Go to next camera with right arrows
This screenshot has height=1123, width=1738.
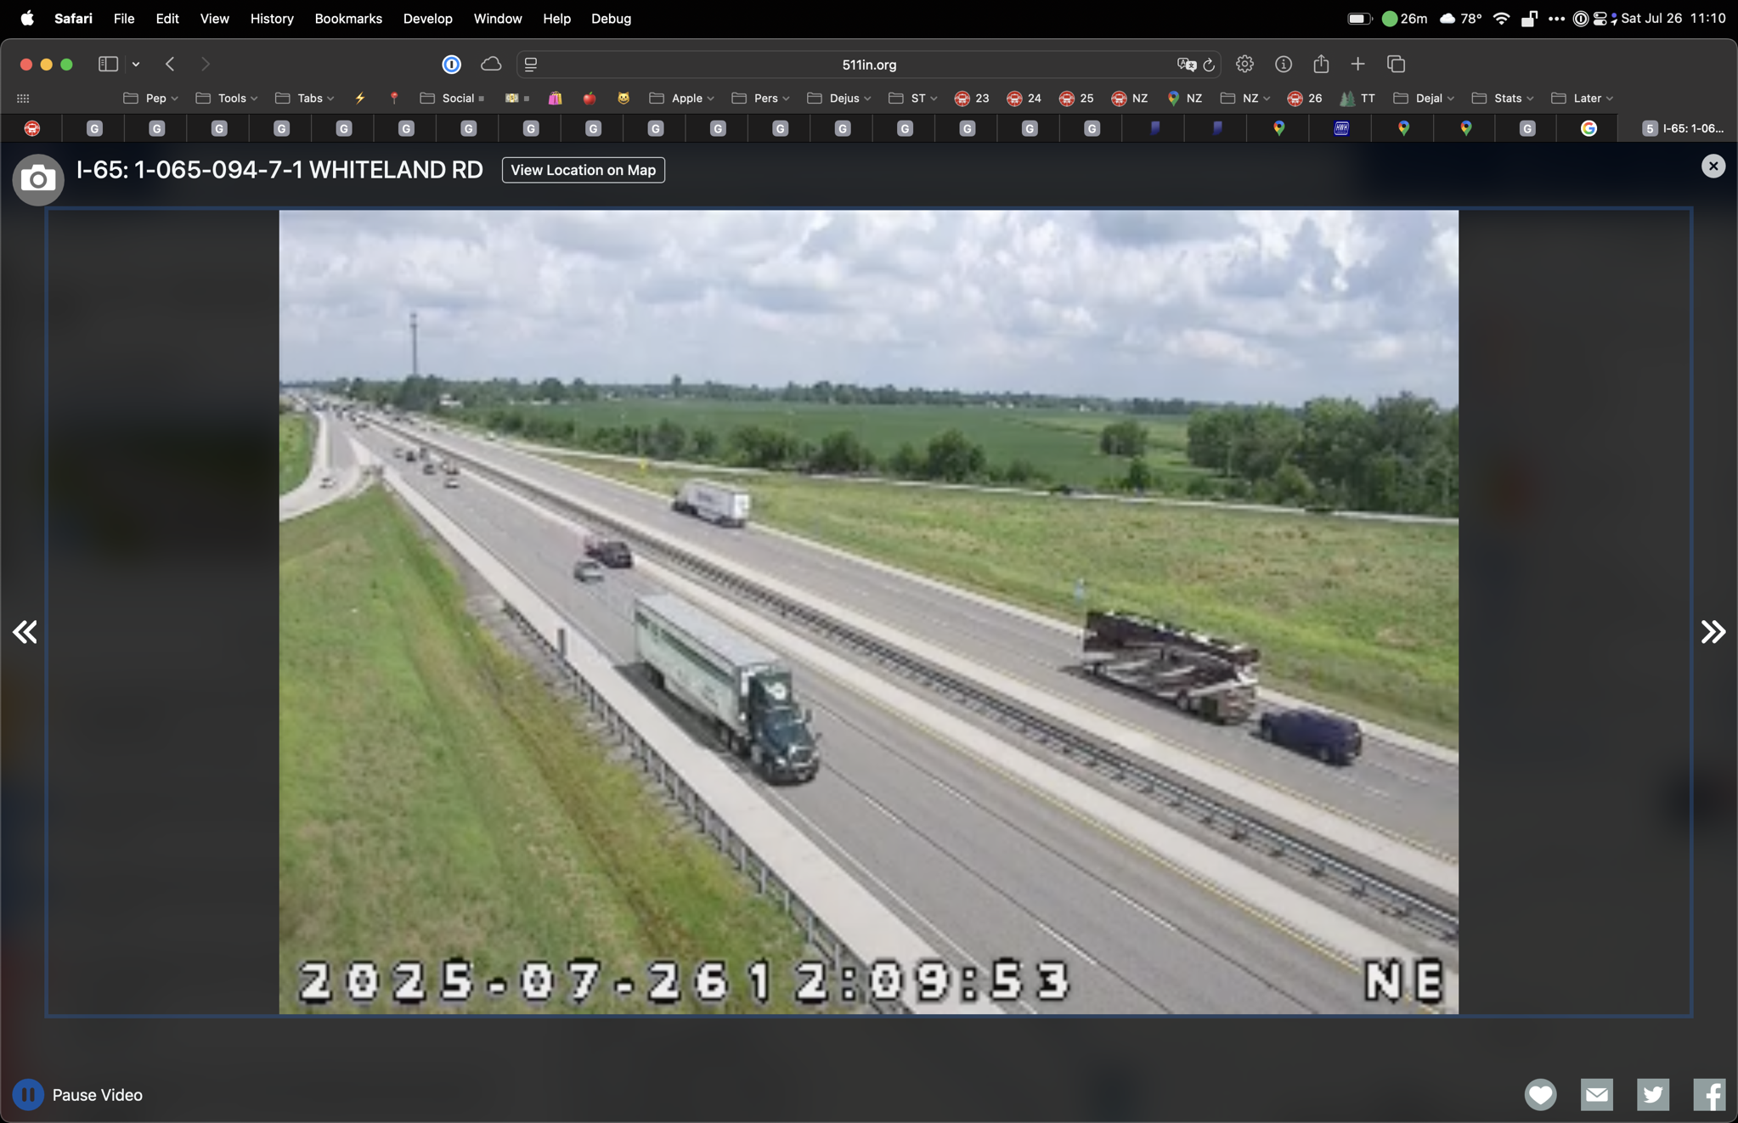click(x=1713, y=631)
